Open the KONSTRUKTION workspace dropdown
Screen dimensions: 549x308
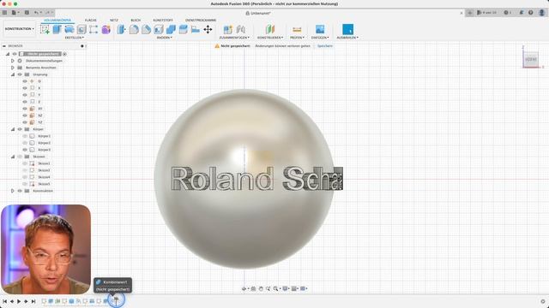(20, 29)
